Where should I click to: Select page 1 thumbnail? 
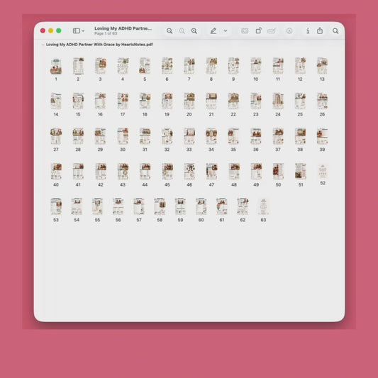pyautogui.click(x=56, y=66)
